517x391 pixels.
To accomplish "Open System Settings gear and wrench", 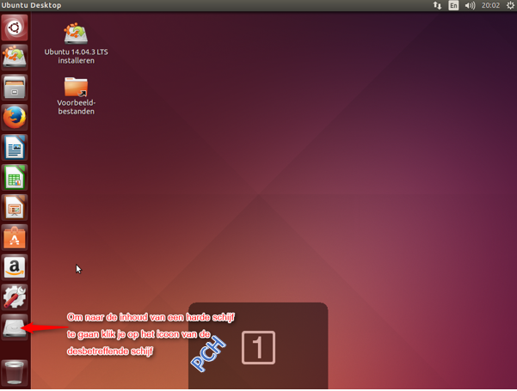I will pos(15,297).
